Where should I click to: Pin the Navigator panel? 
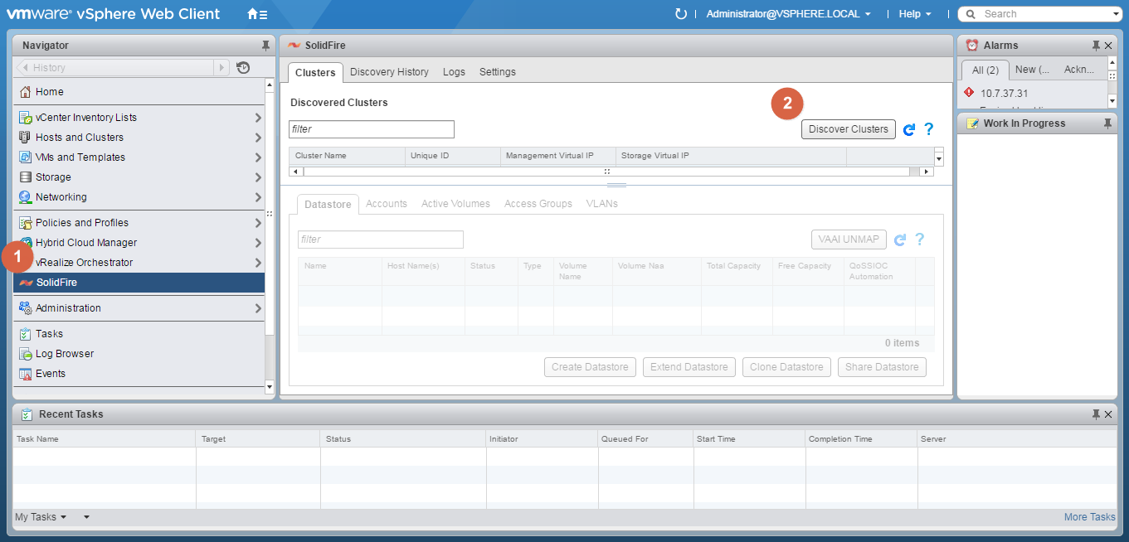tap(265, 46)
